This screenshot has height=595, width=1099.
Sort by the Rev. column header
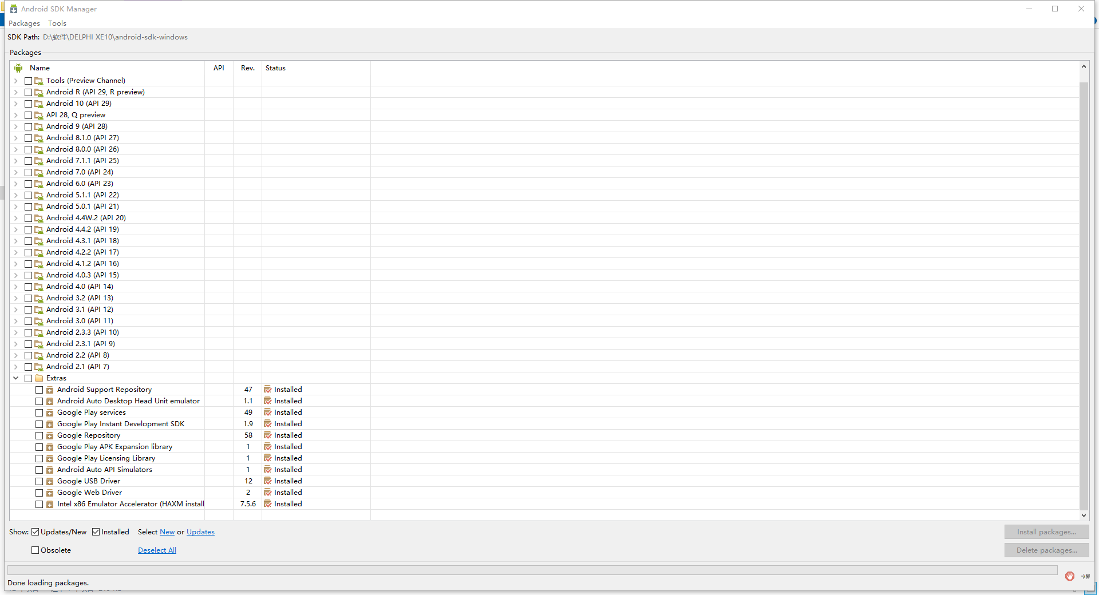247,68
